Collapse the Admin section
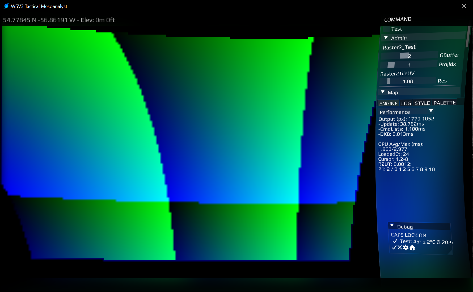The width and height of the screenshot is (473, 292). 386,38
